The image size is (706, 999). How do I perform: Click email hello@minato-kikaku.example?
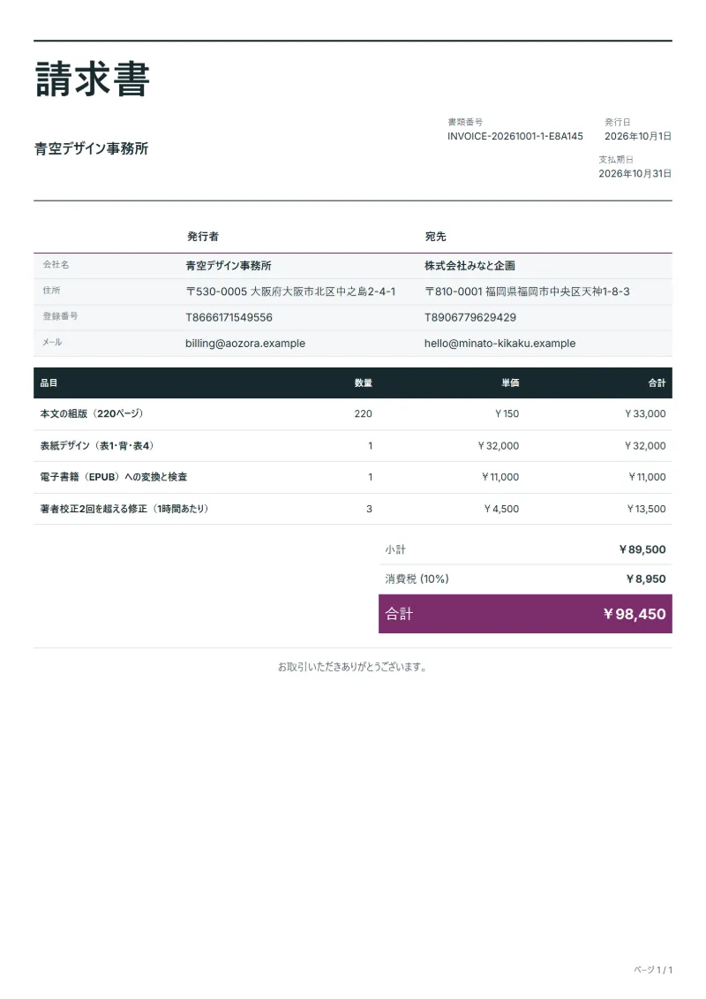pos(499,344)
